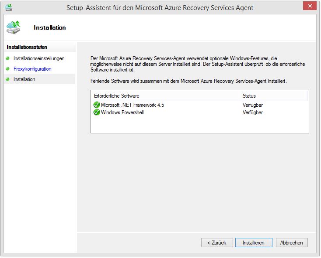Screen dimensions: 321x258
Task: Click the bold Installation page heading
Action: pyautogui.click(x=50, y=27)
